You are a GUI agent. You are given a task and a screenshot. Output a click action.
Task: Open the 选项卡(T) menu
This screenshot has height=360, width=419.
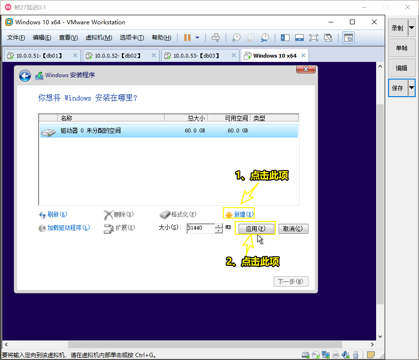(132, 38)
